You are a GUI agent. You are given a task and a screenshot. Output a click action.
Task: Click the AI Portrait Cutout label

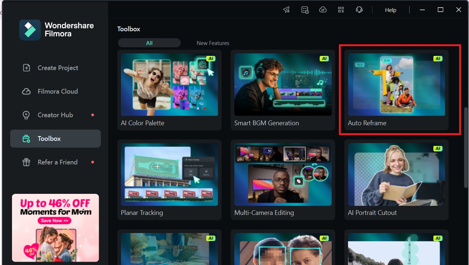pyautogui.click(x=372, y=213)
